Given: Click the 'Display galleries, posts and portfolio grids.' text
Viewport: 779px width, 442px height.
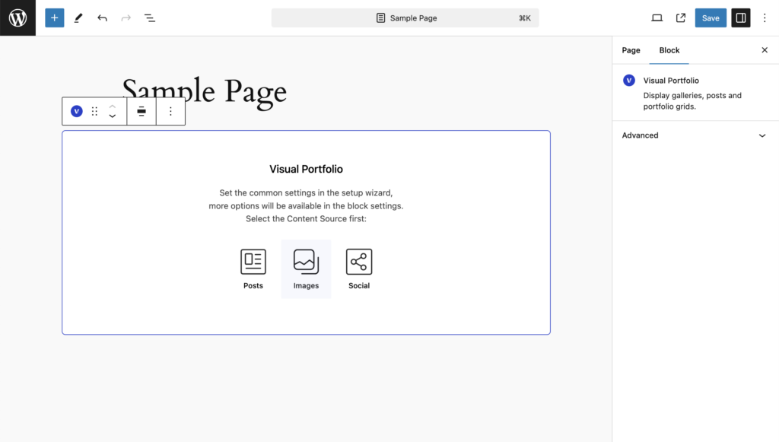Looking at the screenshot, I should pos(692,101).
